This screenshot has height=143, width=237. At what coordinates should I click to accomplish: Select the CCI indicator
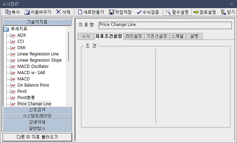[x=21, y=42]
